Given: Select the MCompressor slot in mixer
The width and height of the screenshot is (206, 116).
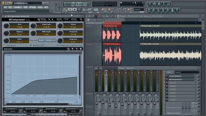Looking at the screenshot, I should click(x=181, y=80).
